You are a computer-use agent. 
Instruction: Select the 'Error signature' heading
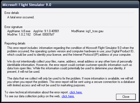[13, 27]
